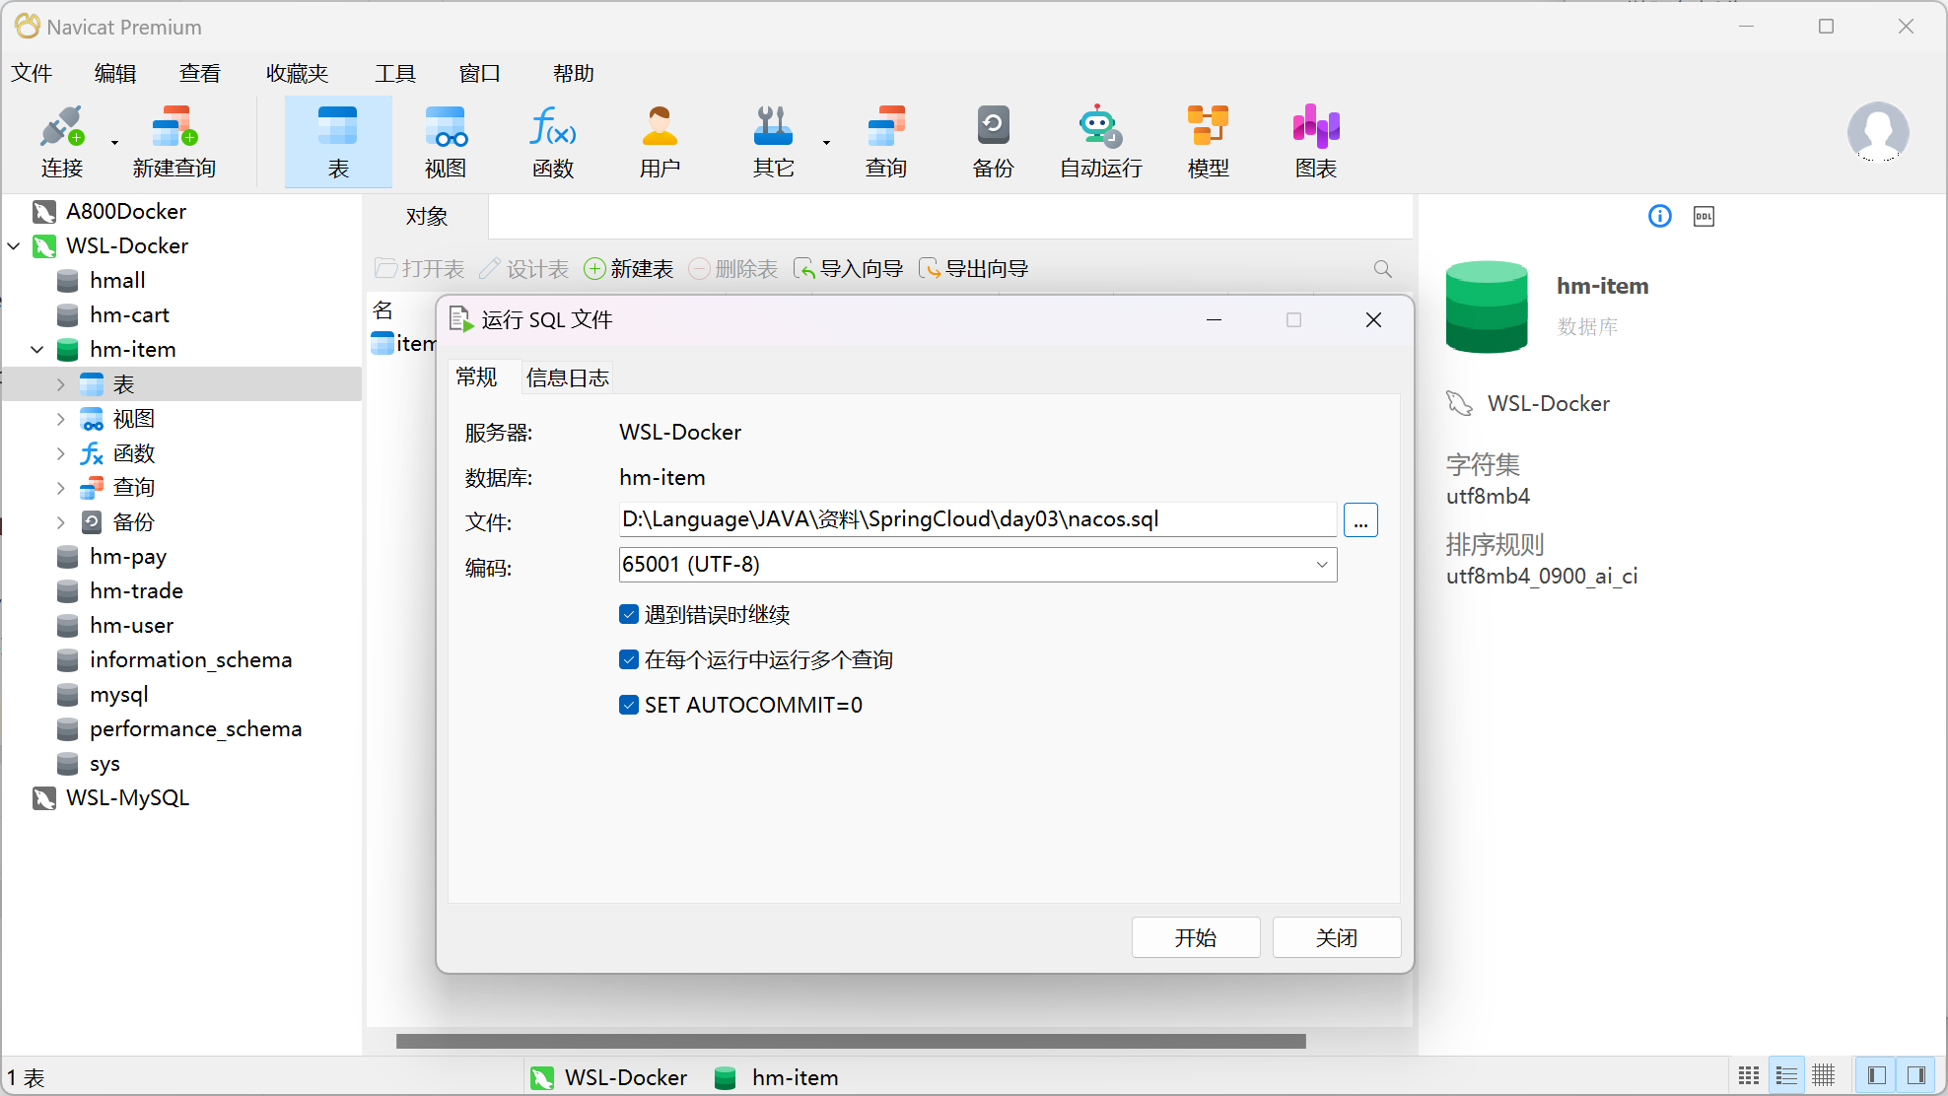Toggle 在每个运行中运行多个查询 checkbox
The width and height of the screenshot is (1948, 1096).
coord(629,659)
